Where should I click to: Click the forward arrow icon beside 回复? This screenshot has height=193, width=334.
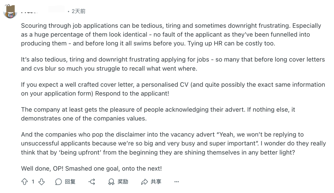click(x=92, y=182)
